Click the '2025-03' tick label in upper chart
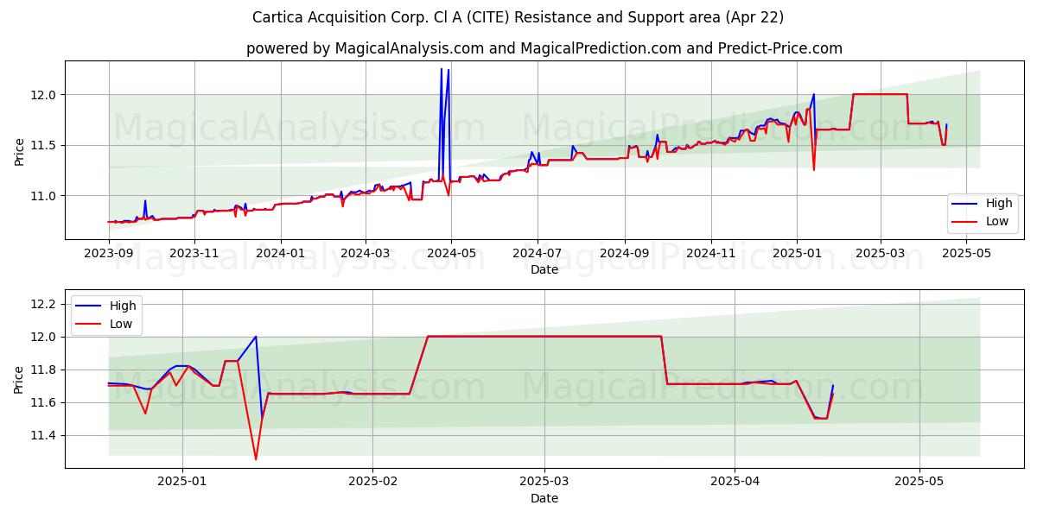1037x518 pixels. [x=881, y=254]
